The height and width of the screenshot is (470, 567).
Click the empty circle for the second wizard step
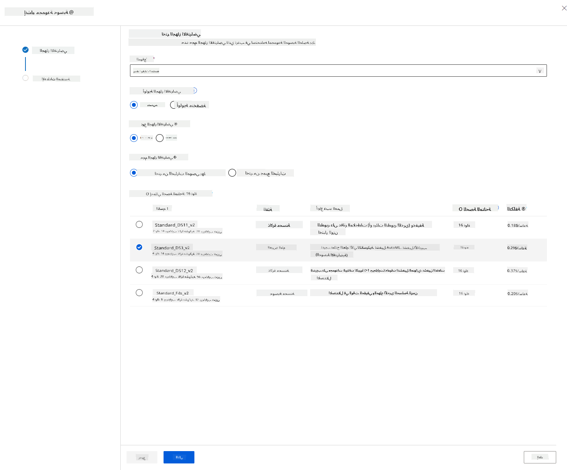25,78
